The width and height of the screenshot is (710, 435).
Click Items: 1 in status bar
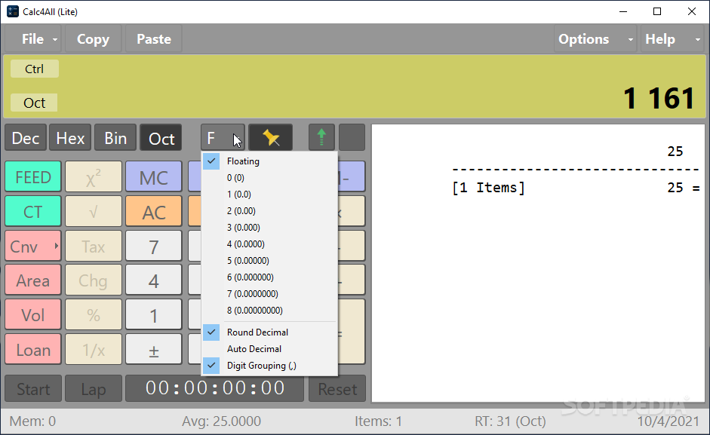pyautogui.click(x=378, y=421)
